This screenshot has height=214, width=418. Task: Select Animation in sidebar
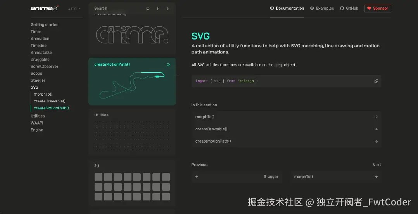pyautogui.click(x=40, y=38)
